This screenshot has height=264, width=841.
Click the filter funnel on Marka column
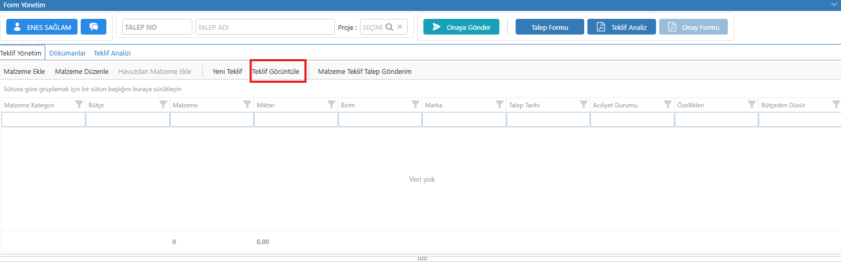point(499,105)
